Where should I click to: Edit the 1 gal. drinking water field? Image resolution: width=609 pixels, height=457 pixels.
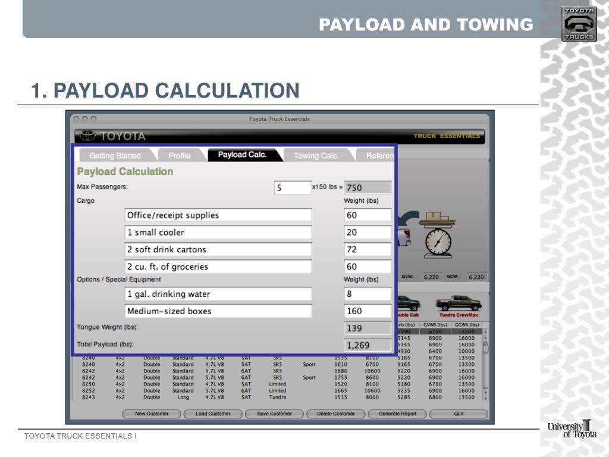point(218,294)
